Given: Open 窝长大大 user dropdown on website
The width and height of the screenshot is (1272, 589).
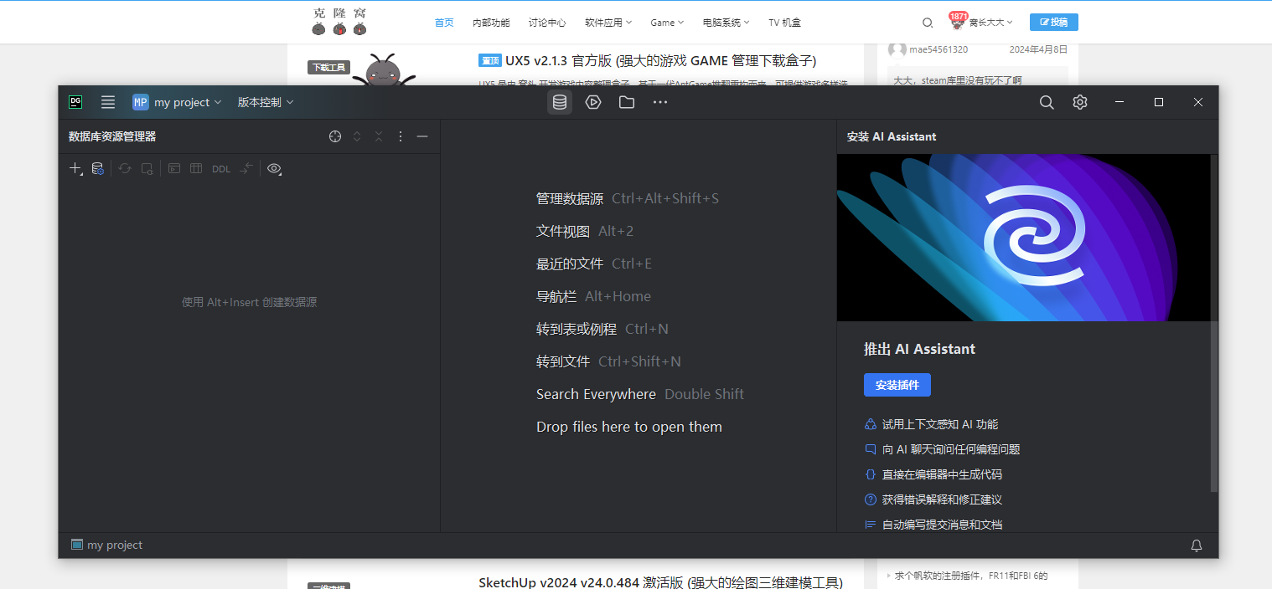Looking at the screenshot, I should click(x=990, y=23).
